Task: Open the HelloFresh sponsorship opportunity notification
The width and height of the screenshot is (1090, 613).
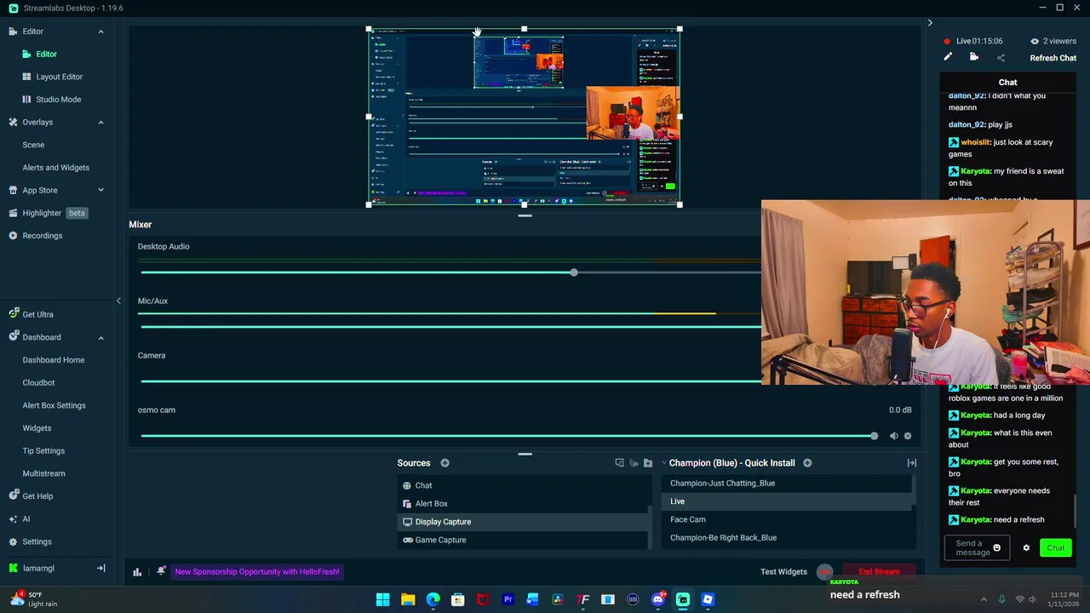Action: (257, 572)
